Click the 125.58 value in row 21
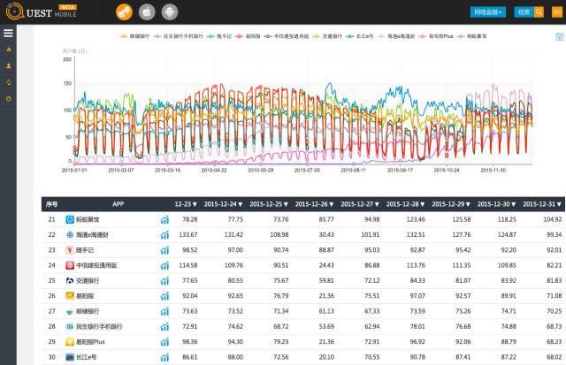This screenshot has height=365, width=566. tap(462, 219)
